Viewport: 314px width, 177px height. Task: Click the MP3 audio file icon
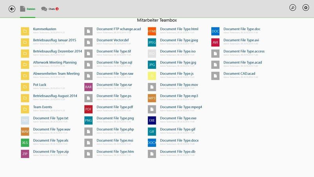point(152,98)
